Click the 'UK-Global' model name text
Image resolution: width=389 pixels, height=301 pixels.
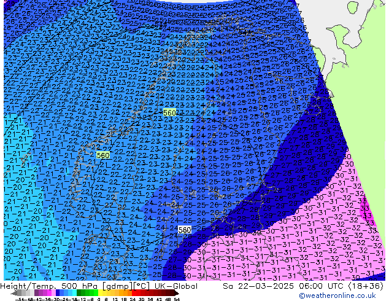176,286
